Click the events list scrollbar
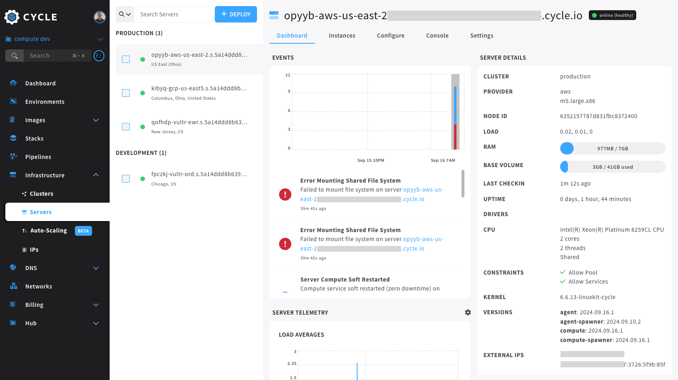The width and height of the screenshot is (678, 380). (x=463, y=183)
